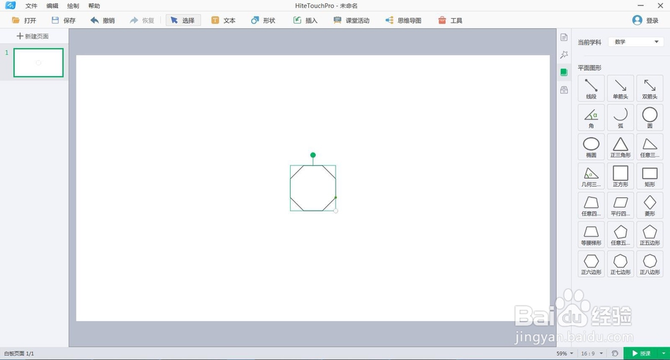Choose the 菱形 rhombus shape
This screenshot has height=360, width=670.
(649, 205)
